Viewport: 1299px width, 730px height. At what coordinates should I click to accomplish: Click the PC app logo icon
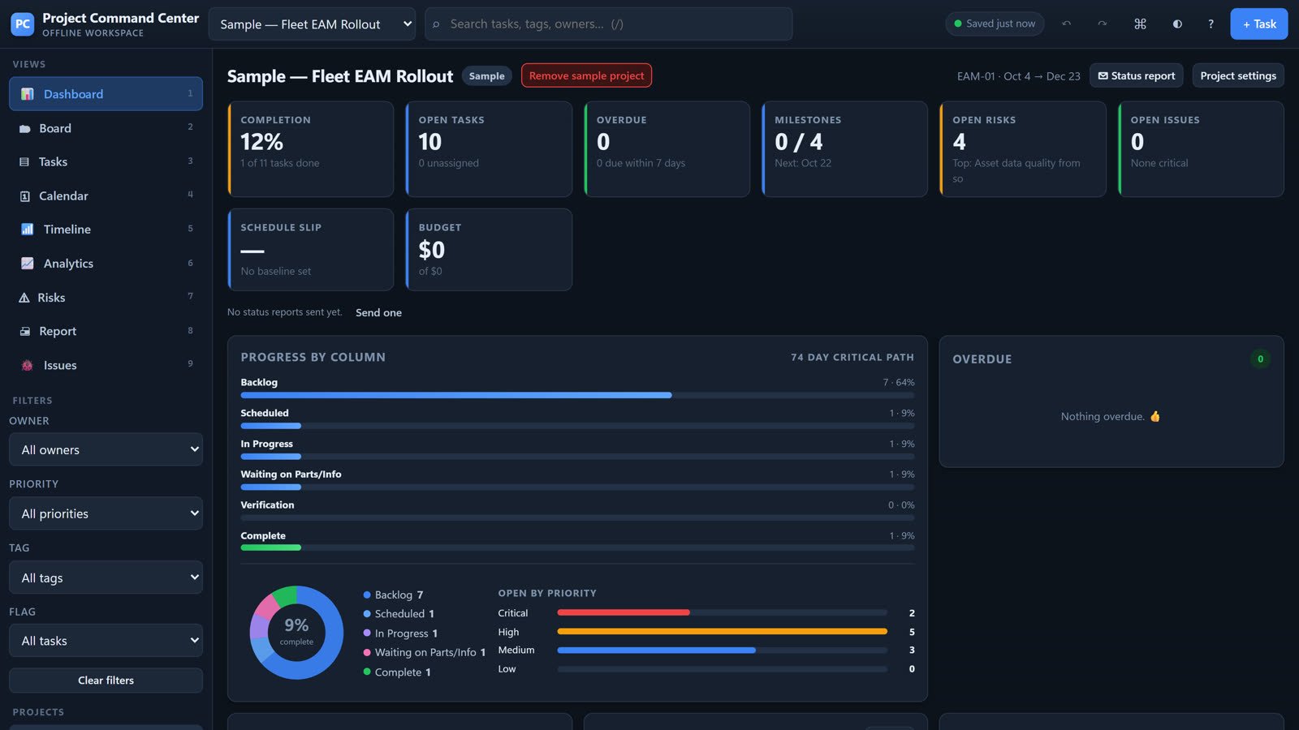point(23,24)
